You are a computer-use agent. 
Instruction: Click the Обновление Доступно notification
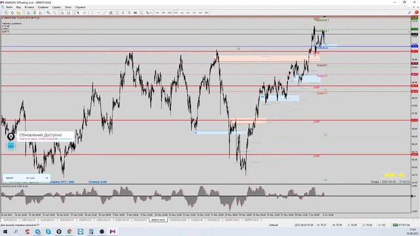[x=45, y=136]
